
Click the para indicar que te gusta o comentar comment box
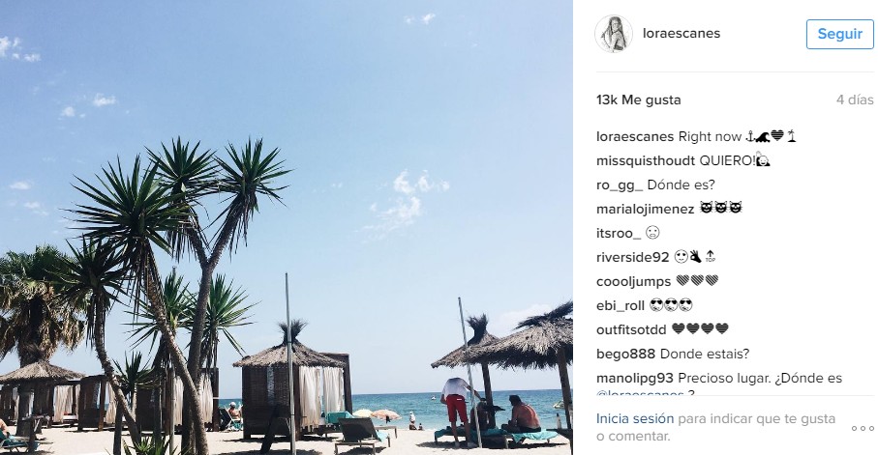tap(718, 428)
